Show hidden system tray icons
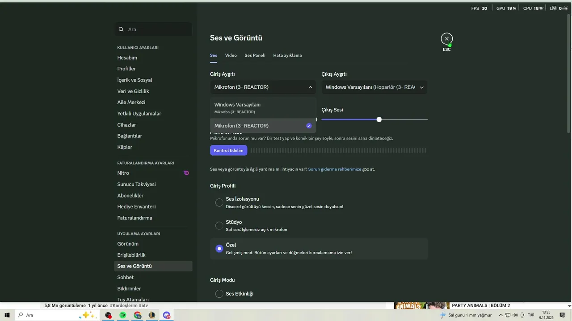 [500, 315]
